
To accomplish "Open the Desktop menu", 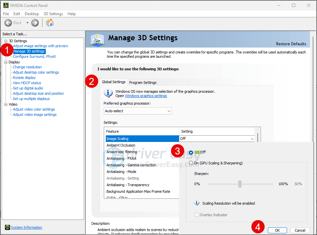I will pyautogui.click(x=32, y=14).
